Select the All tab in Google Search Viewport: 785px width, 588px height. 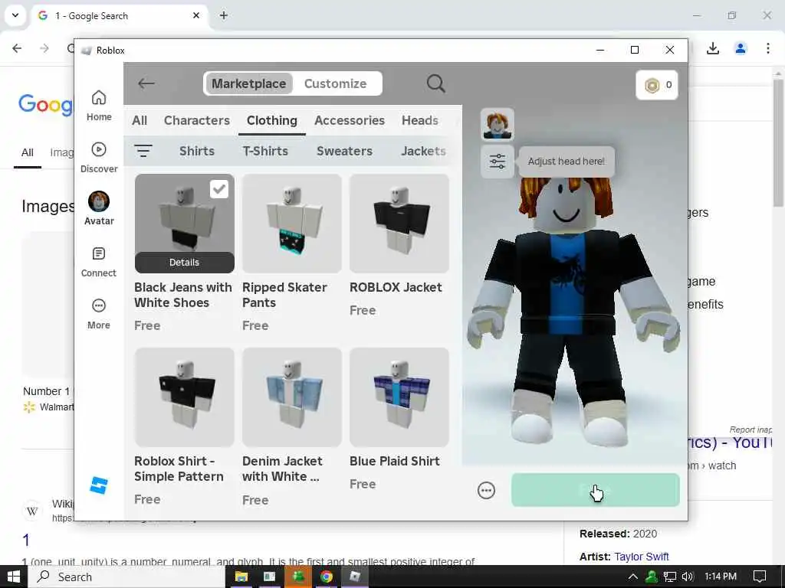[x=28, y=152]
